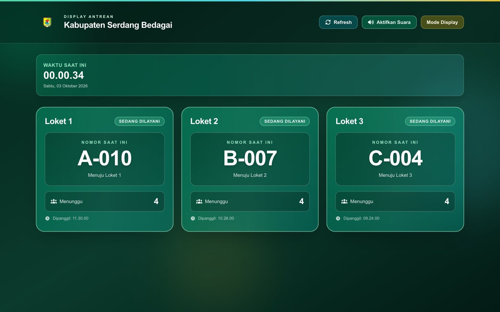Click the speaker icon in Aktifkan Suara

click(371, 22)
